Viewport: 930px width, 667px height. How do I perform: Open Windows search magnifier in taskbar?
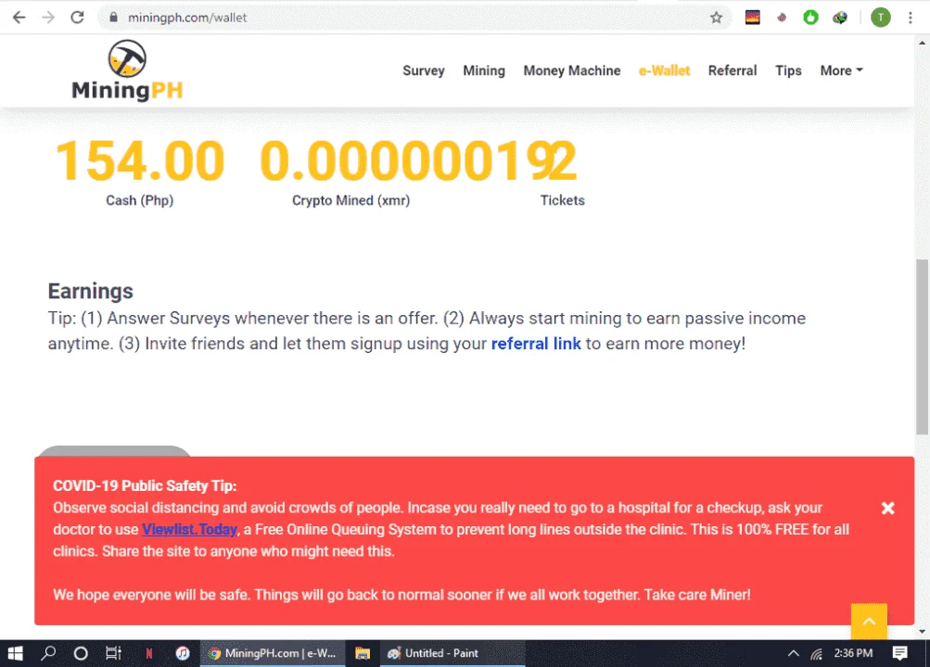coord(48,653)
